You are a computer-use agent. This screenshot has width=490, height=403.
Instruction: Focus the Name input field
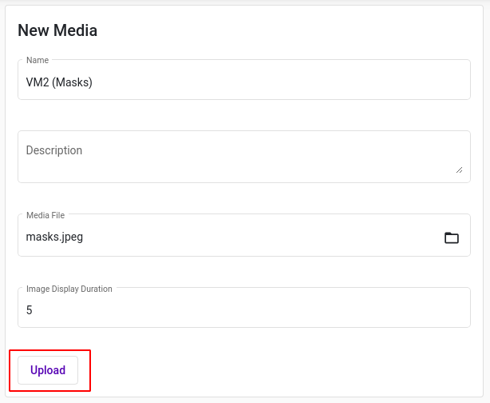point(244,79)
